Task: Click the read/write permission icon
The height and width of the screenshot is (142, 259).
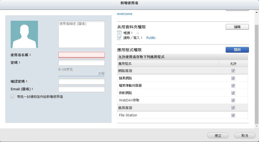Action: 119,38
